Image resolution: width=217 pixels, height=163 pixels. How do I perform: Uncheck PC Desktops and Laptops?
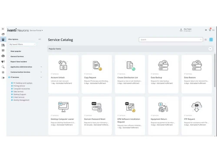pyautogui.click(x=12, y=83)
